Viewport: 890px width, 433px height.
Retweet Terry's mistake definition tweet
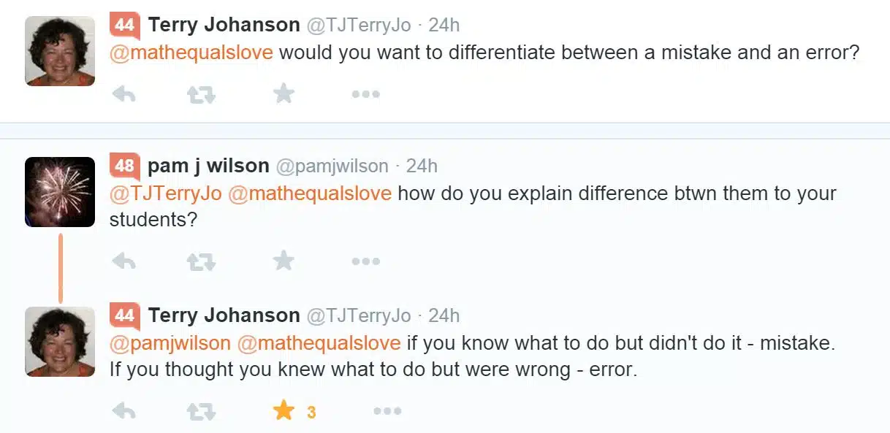click(201, 412)
